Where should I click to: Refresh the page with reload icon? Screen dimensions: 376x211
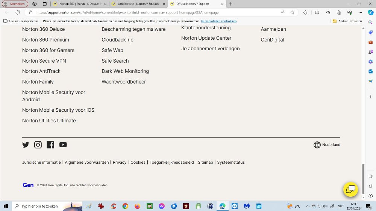[x=18, y=12]
